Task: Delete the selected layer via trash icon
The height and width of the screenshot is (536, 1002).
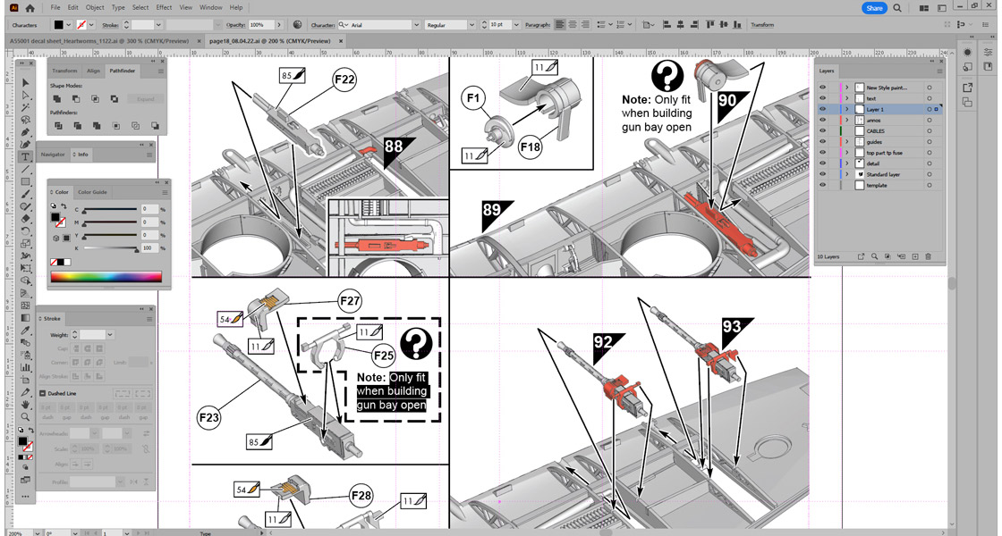Action: [x=928, y=256]
